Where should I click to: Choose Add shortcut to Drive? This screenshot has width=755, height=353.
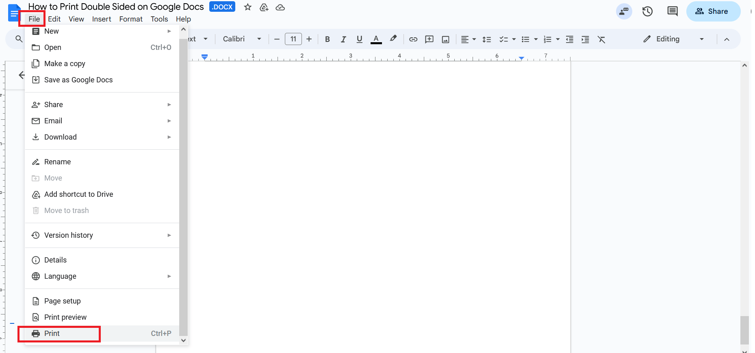click(102, 194)
